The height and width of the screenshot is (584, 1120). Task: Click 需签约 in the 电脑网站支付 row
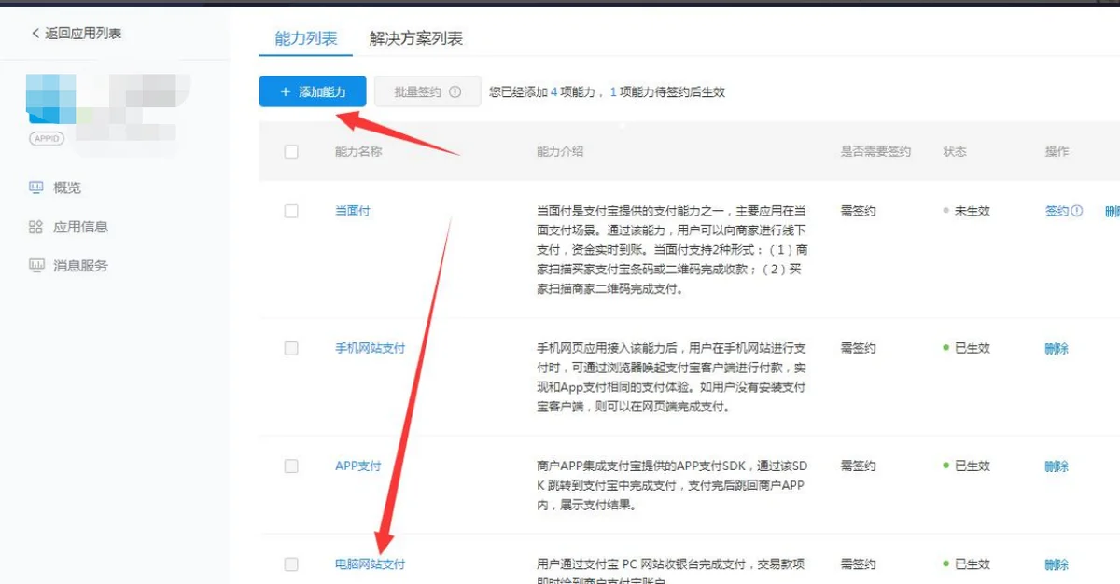point(858,564)
